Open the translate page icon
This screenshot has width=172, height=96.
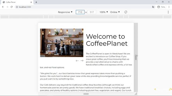click(x=153, y=7)
